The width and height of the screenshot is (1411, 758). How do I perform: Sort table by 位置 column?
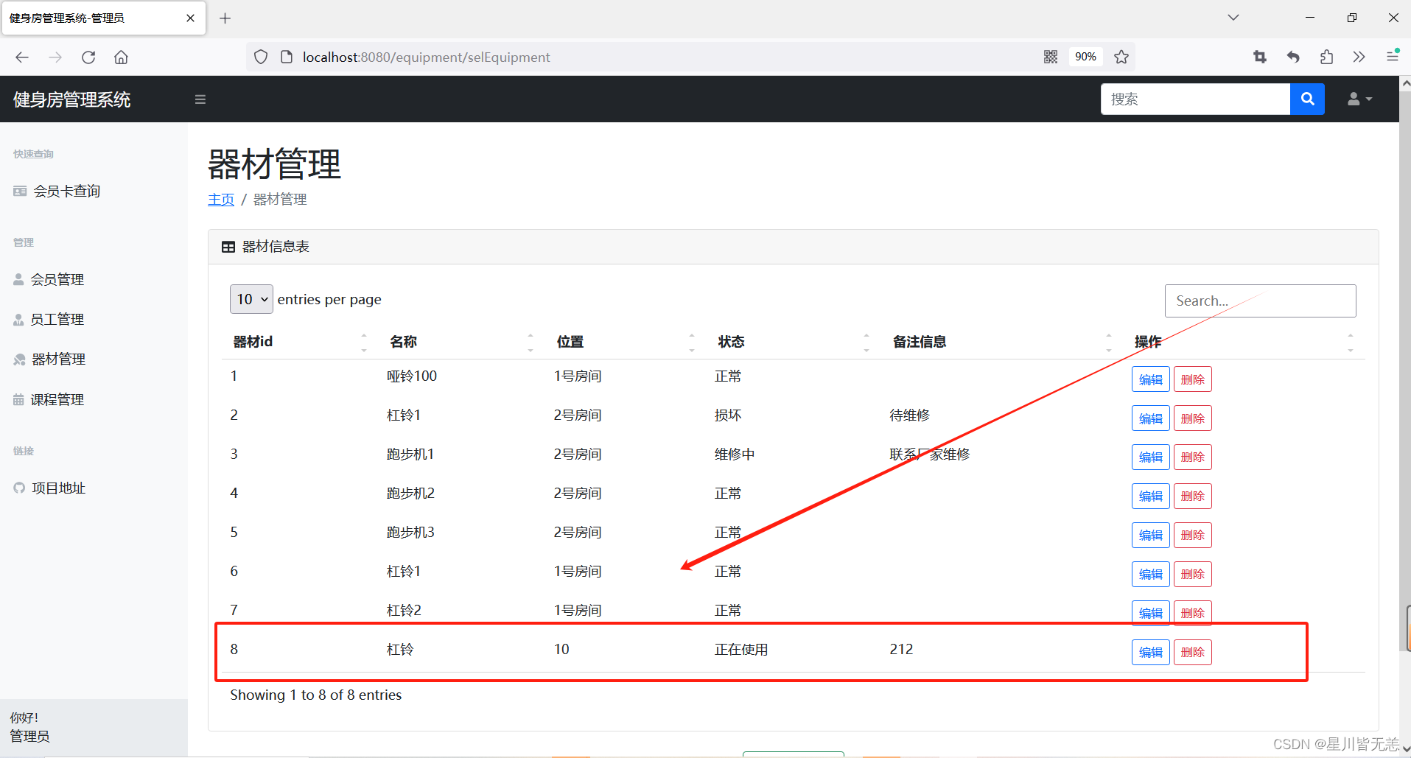625,342
